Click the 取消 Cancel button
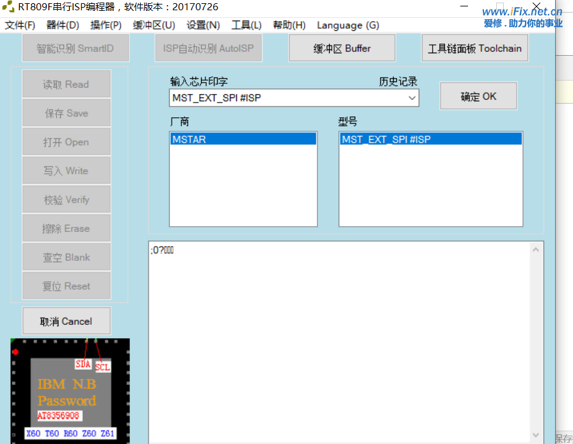 [x=66, y=320]
